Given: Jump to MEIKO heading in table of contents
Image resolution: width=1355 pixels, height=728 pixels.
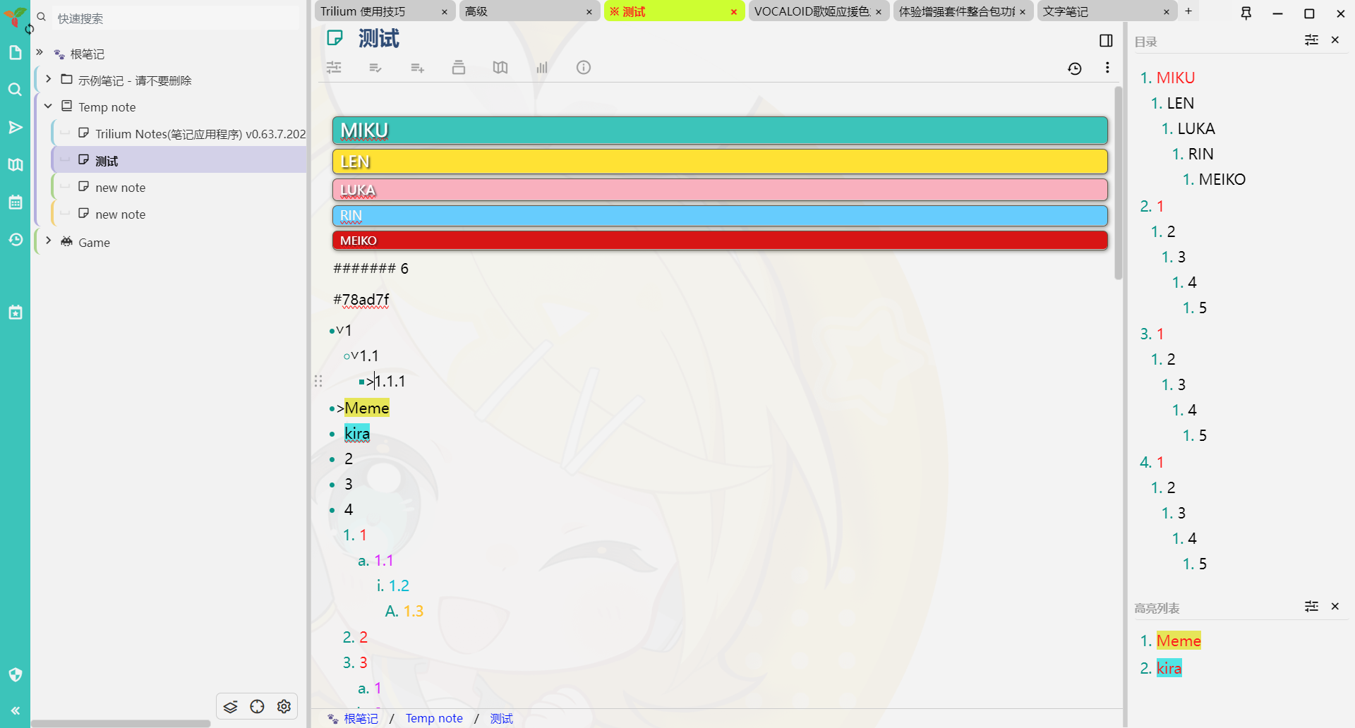Looking at the screenshot, I should point(1222,180).
